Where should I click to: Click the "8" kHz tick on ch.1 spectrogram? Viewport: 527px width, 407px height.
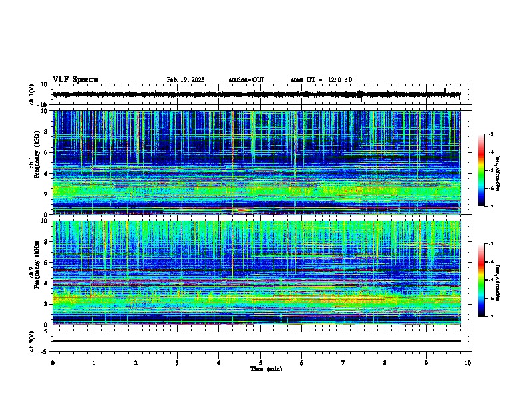pyautogui.click(x=46, y=132)
